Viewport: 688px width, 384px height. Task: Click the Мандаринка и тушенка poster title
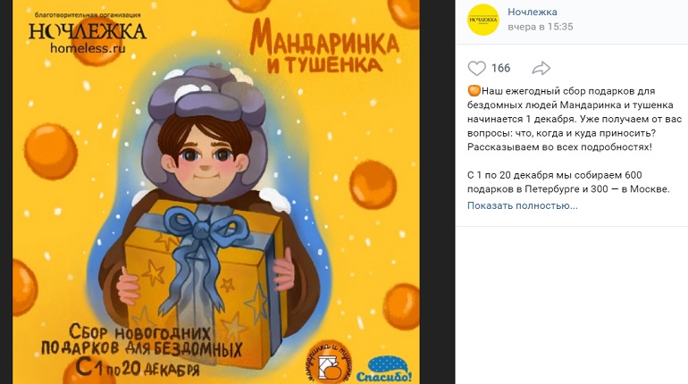[324, 48]
